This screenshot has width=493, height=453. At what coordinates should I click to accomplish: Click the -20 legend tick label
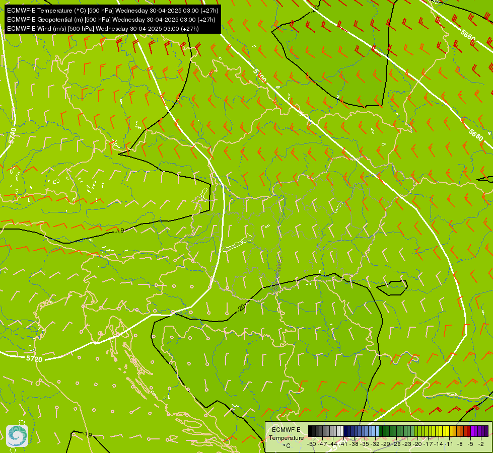(x=417, y=444)
